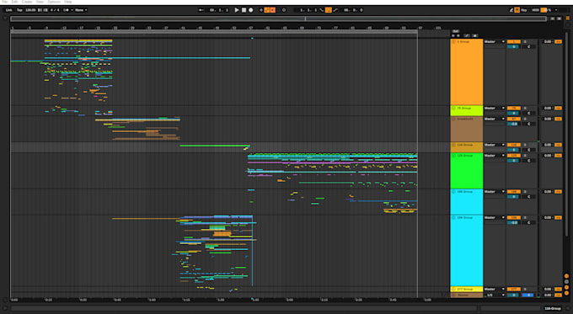573x314 pixels.
Task: Jump to the previous locator arrow
Action: click(453, 35)
